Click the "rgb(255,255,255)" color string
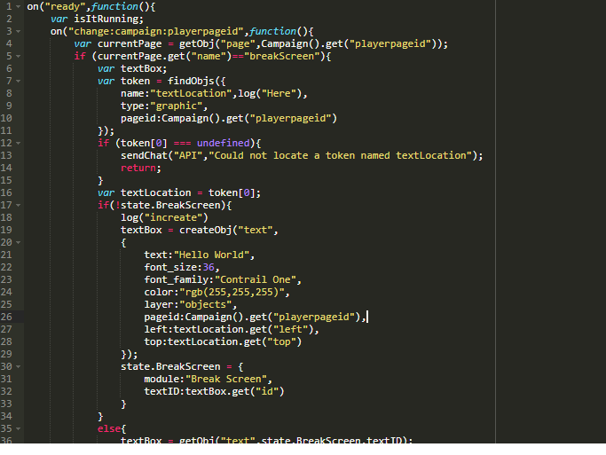Screen dimensions: 606x455 (x=232, y=292)
